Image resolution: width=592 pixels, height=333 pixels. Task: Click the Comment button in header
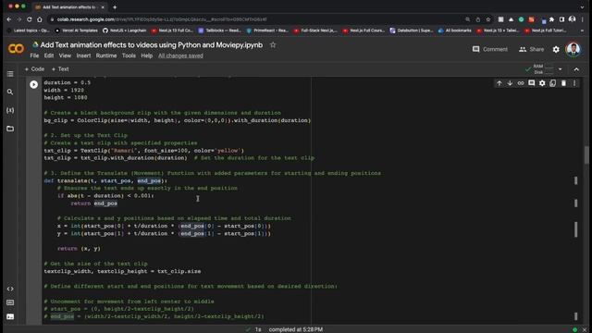(490, 49)
